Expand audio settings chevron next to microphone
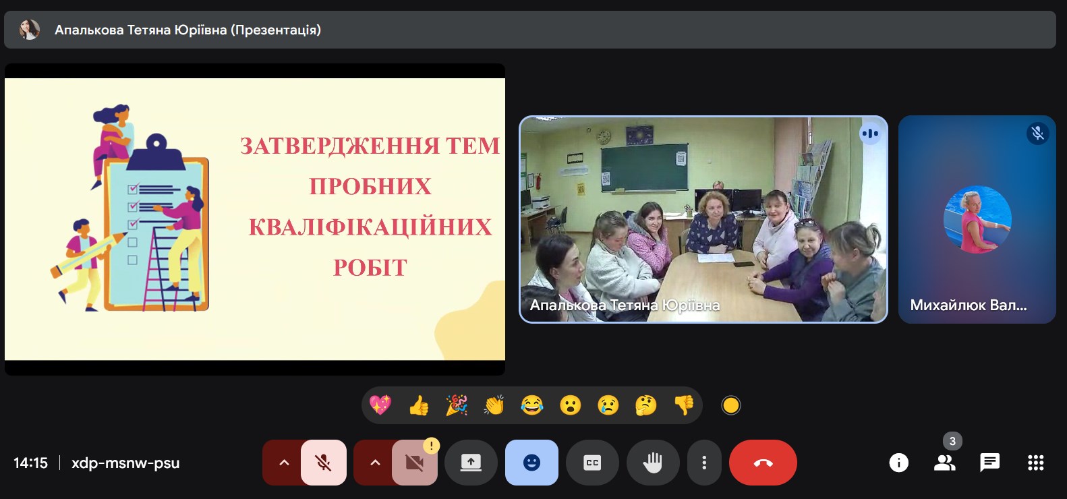 (284, 463)
